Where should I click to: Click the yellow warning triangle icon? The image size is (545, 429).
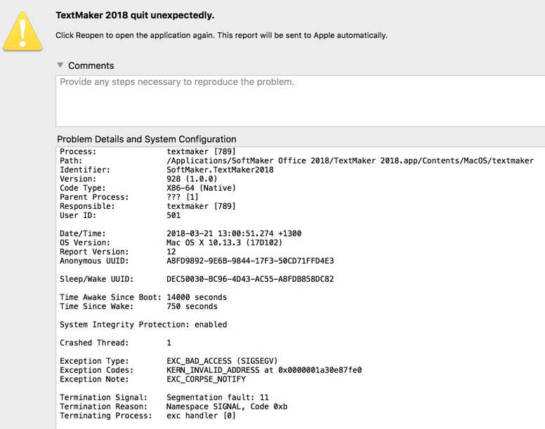23,30
